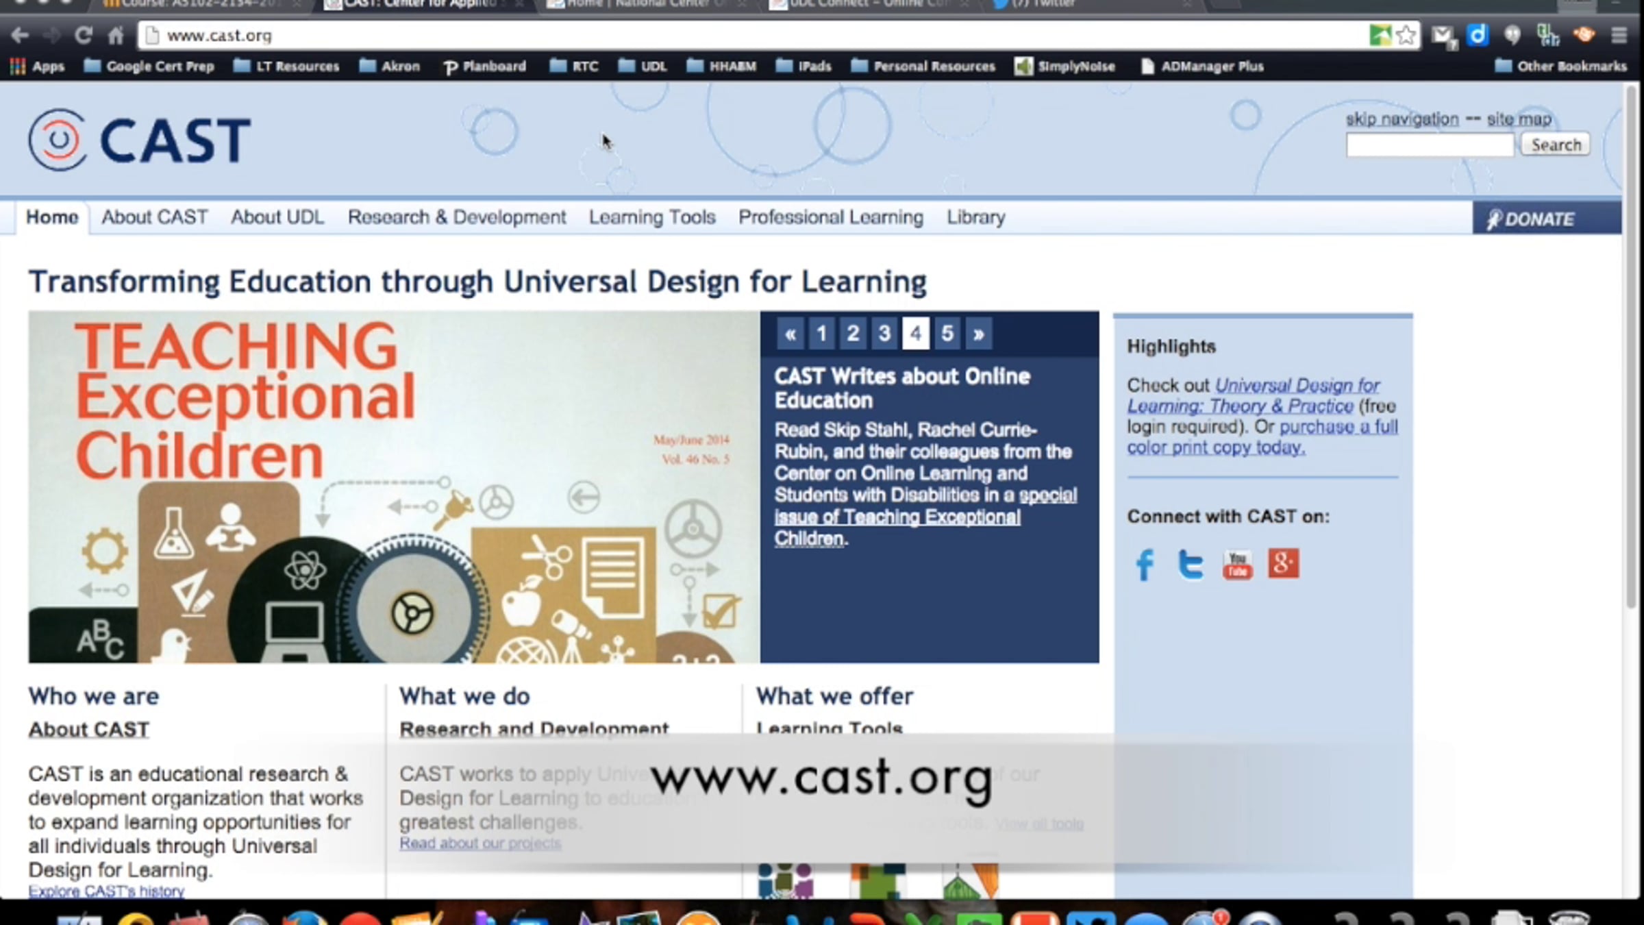This screenshot has width=1644, height=925.
Task: Expand the Akron bookmark folder
Action: pyautogui.click(x=389, y=66)
